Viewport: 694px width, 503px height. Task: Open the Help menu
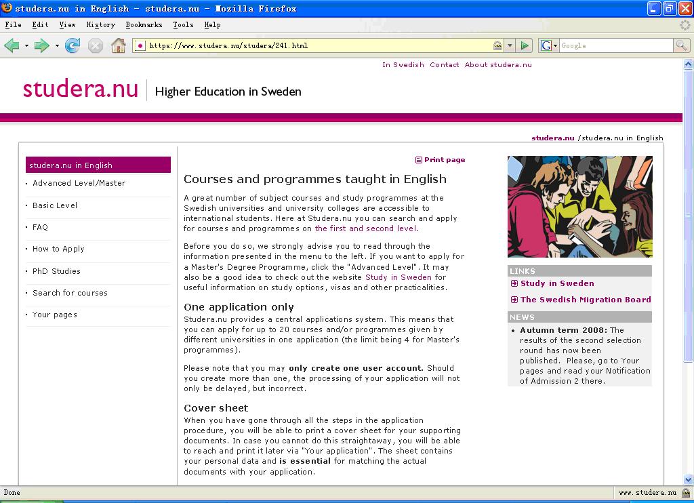212,25
